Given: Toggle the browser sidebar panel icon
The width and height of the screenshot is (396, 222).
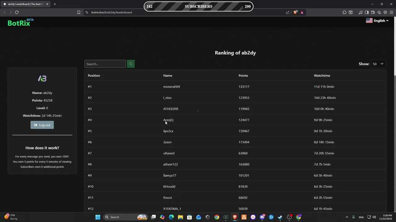Looking at the screenshot, I should pos(367,12).
